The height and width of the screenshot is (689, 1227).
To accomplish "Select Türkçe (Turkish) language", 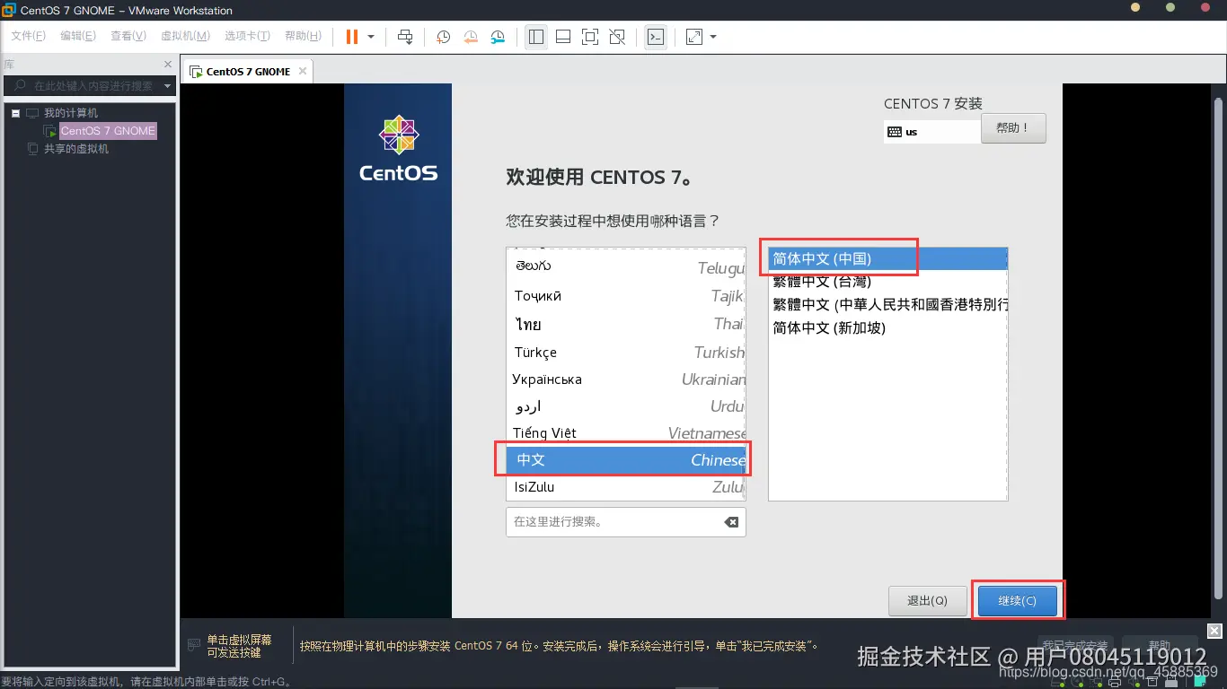I will 626,352.
